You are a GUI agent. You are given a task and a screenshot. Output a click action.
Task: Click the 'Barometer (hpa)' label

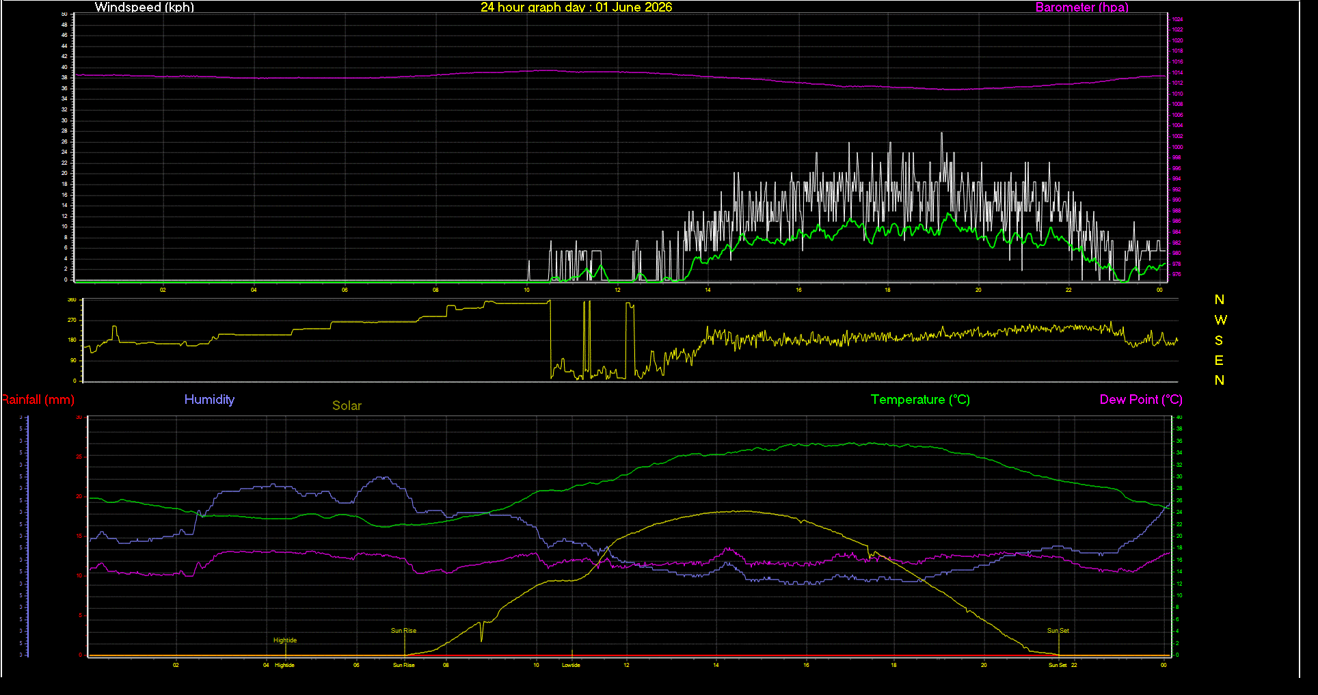pos(1082,8)
